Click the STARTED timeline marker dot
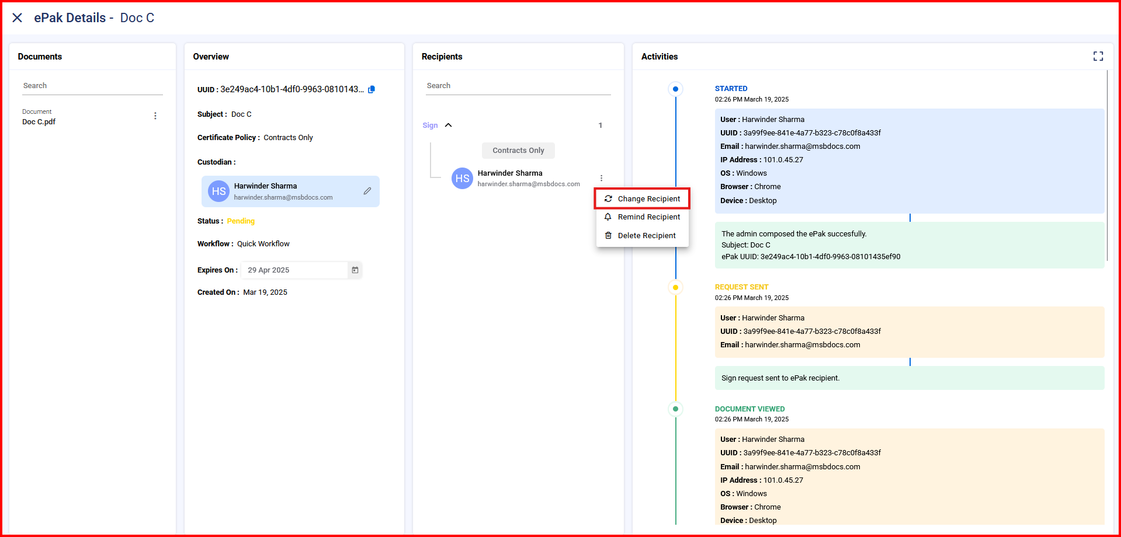 tap(675, 89)
